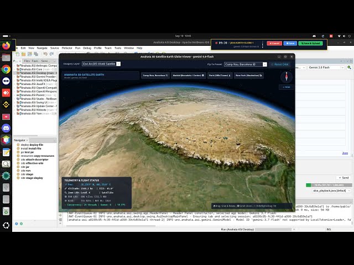This screenshot has width=354, height=265.
Task: Switch to the Favorites tab
Action: pyautogui.click(x=35, y=61)
